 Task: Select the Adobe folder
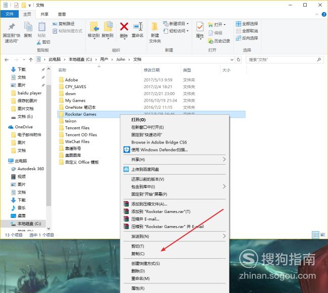71,80
